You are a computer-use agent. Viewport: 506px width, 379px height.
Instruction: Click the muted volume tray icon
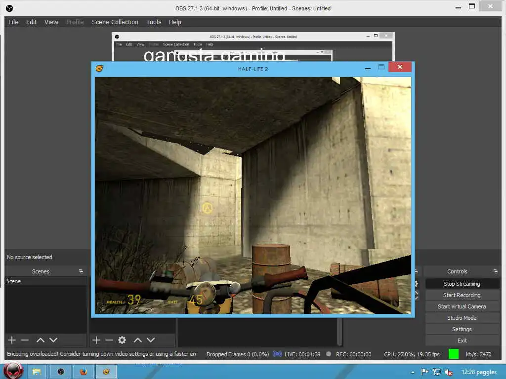(449, 372)
